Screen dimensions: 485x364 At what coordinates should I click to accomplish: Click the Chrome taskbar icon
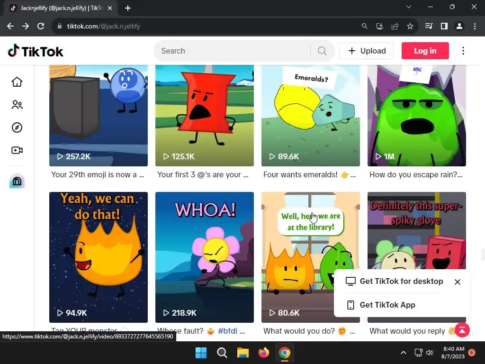285,353
